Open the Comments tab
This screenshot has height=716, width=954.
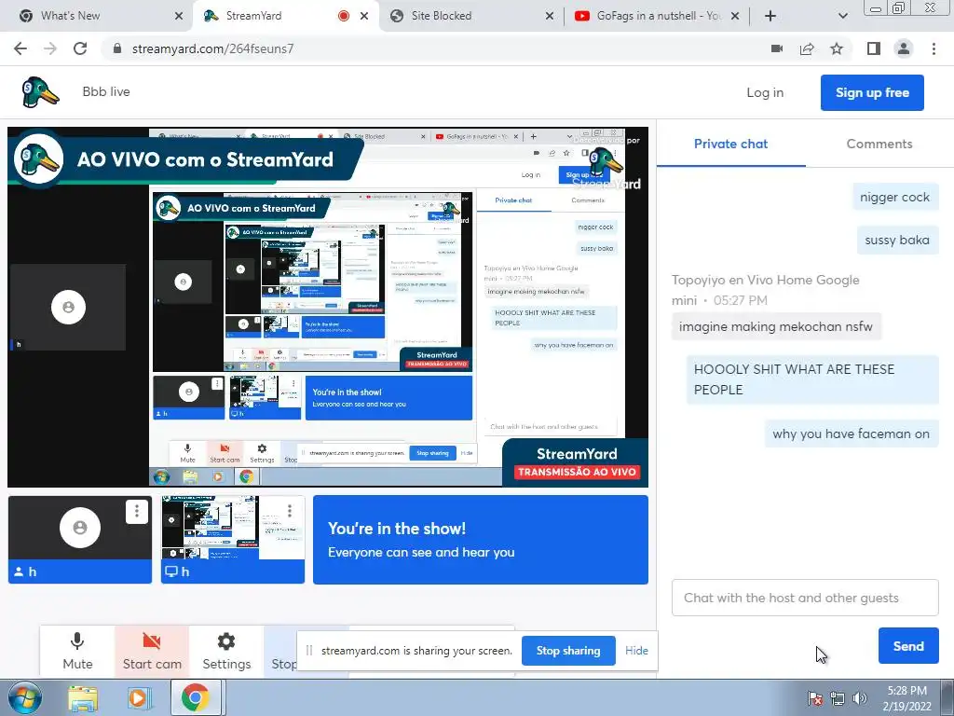tap(879, 145)
